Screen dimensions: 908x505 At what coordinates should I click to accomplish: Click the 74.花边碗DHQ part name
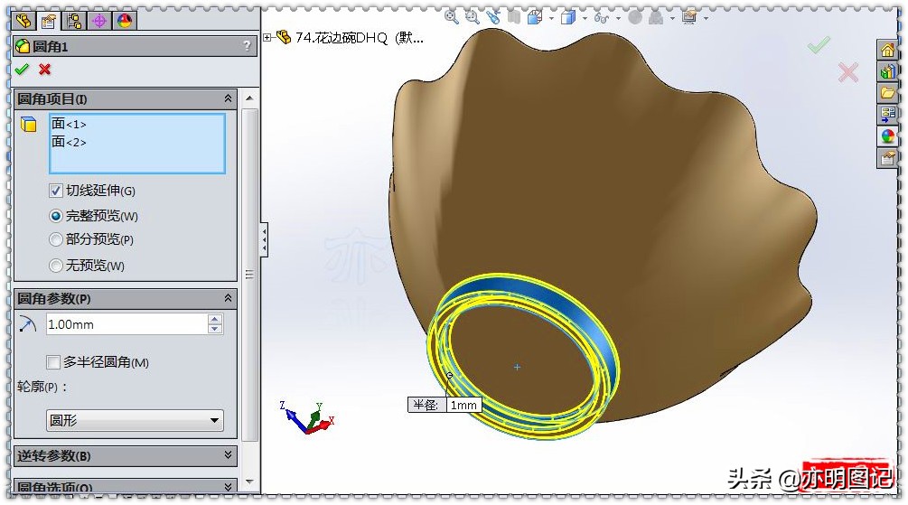359,38
